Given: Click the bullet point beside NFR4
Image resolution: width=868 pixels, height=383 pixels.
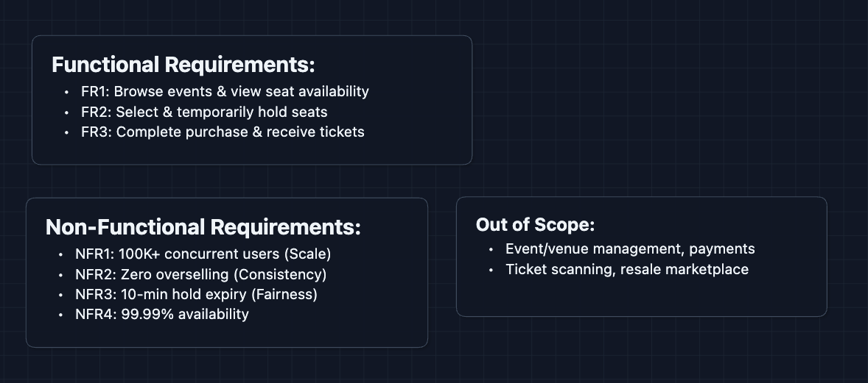Looking at the screenshot, I should [x=61, y=315].
